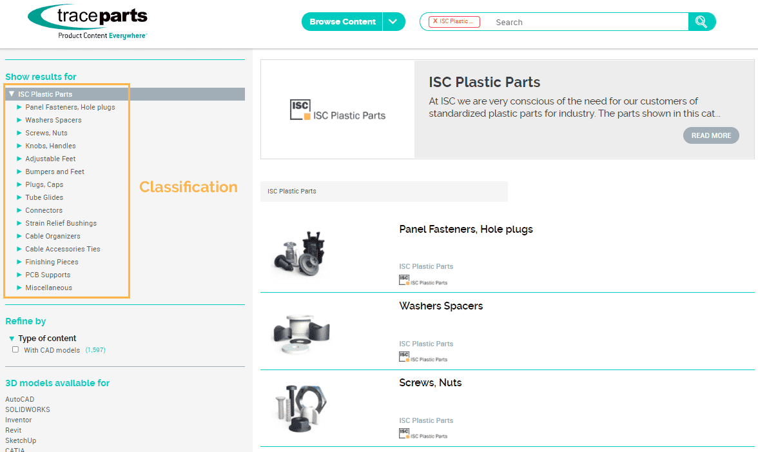The image size is (758, 452).
Task: Collapse the ISC Plastic Parts tree node
Action: [x=12, y=94]
